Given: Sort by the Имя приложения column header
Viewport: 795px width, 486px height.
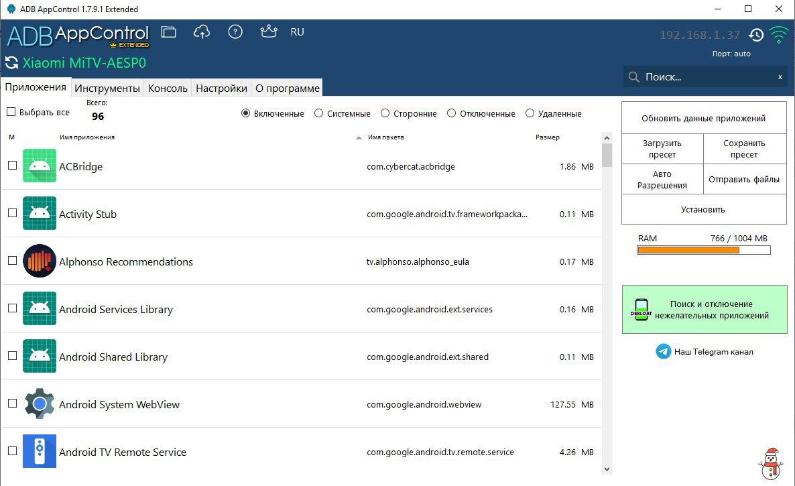Looking at the screenshot, I should 87,137.
